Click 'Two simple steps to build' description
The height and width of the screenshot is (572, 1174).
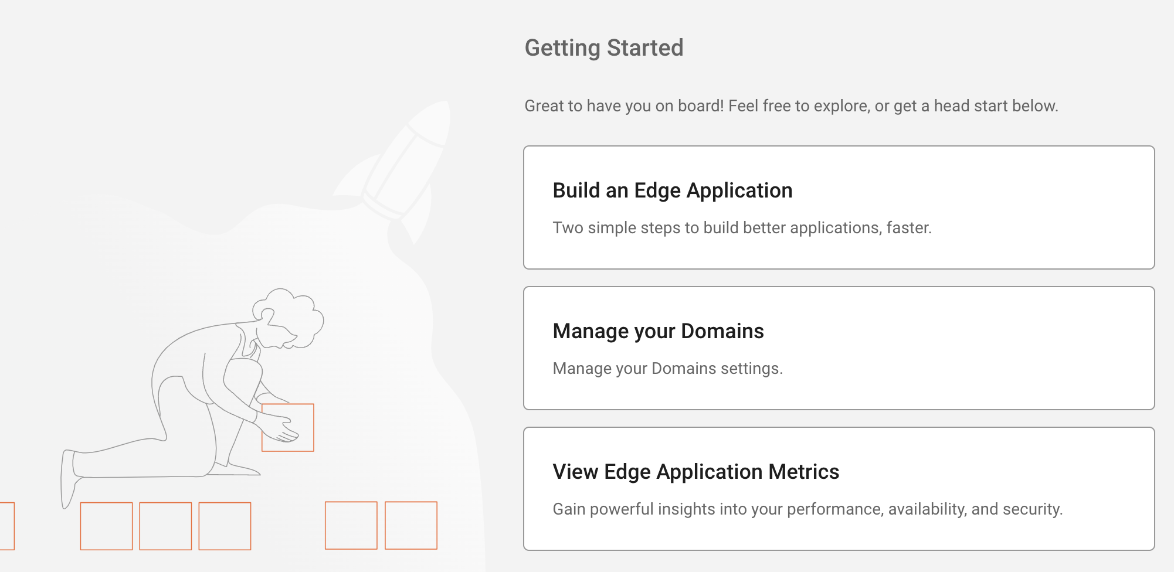click(742, 228)
